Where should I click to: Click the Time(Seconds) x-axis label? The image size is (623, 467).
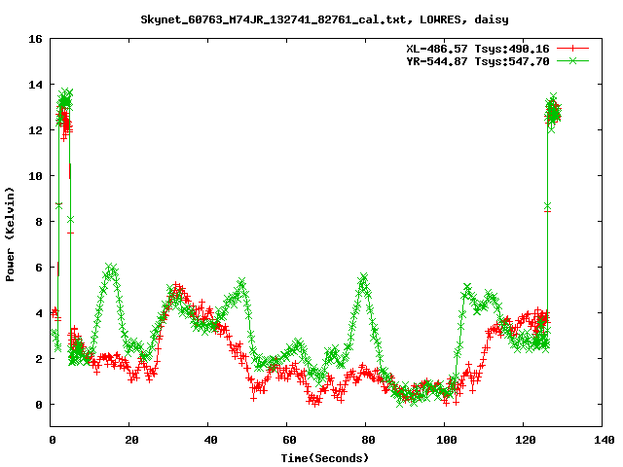325,458
